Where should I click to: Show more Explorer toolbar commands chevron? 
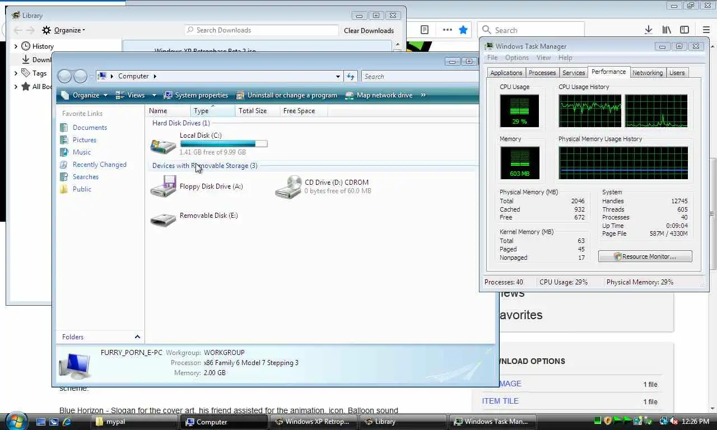coord(423,95)
